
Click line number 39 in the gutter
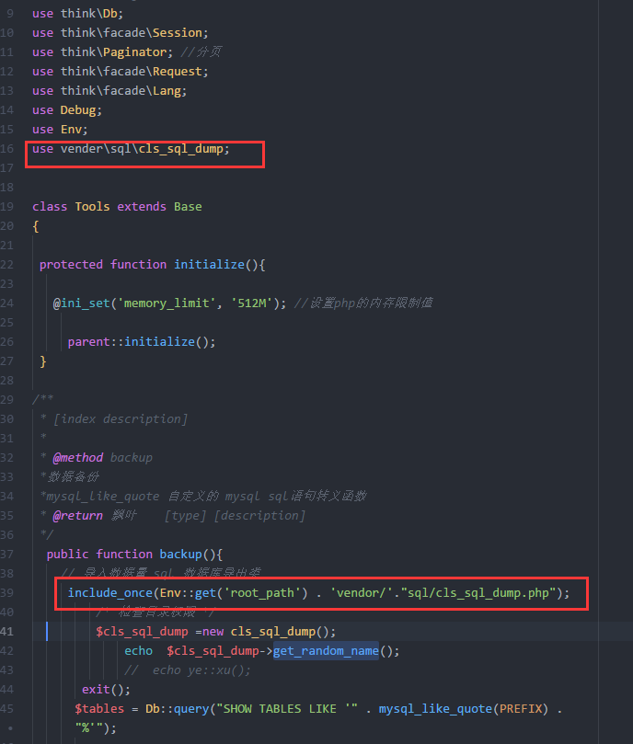tap(7, 592)
